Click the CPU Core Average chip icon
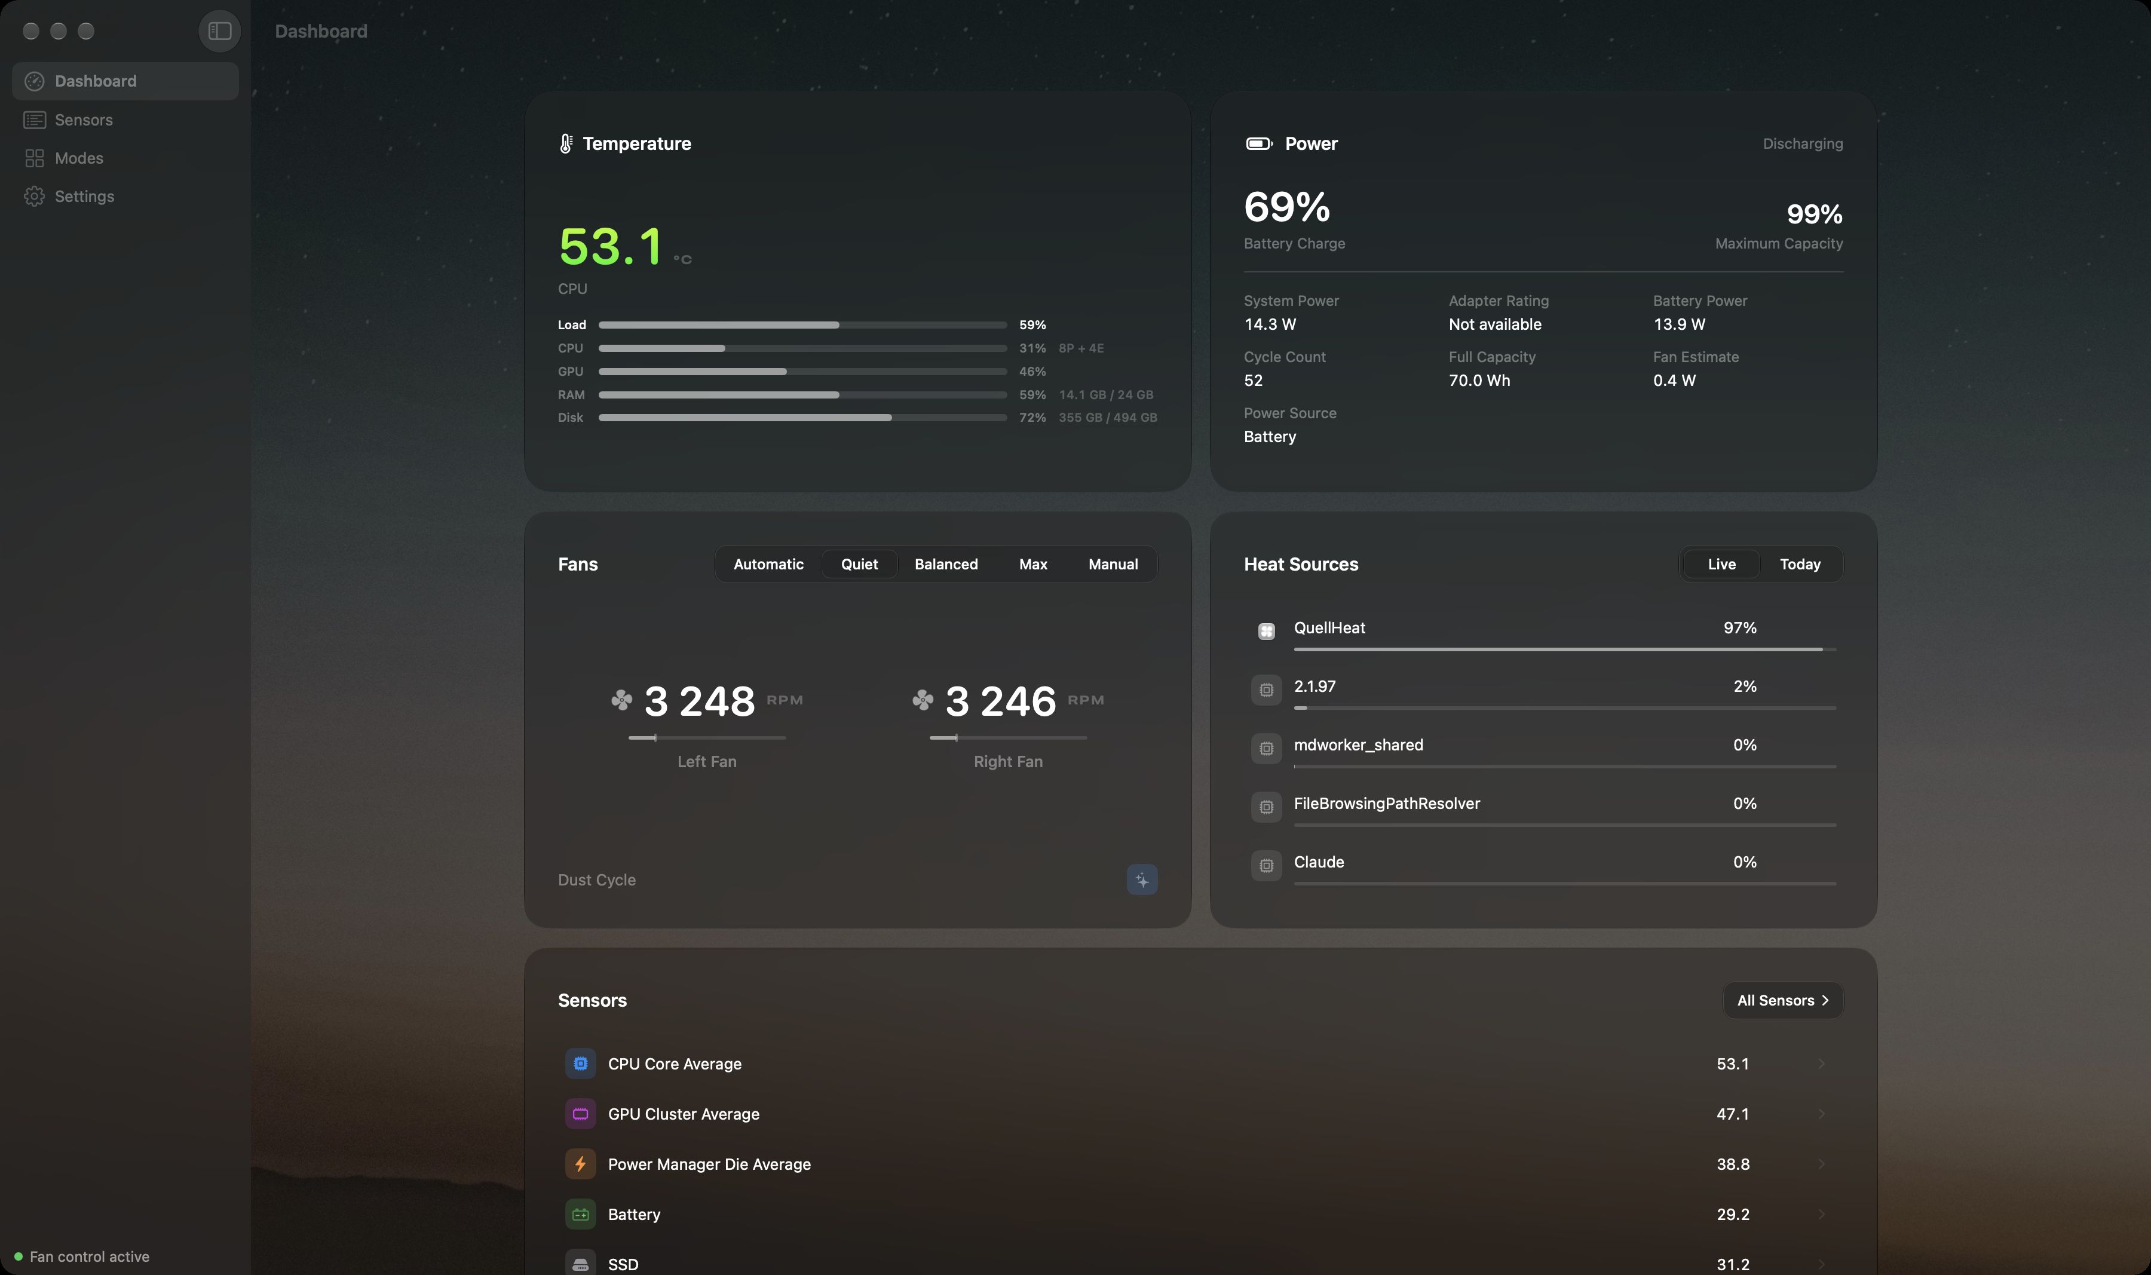The width and height of the screenshot is (2151, 1275). [581, 1063]
